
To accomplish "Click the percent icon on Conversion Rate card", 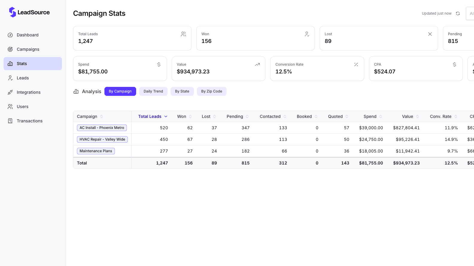I will 356,64.
